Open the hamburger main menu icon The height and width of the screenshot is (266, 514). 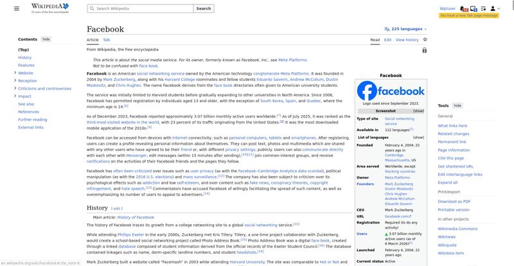(17, 9)
